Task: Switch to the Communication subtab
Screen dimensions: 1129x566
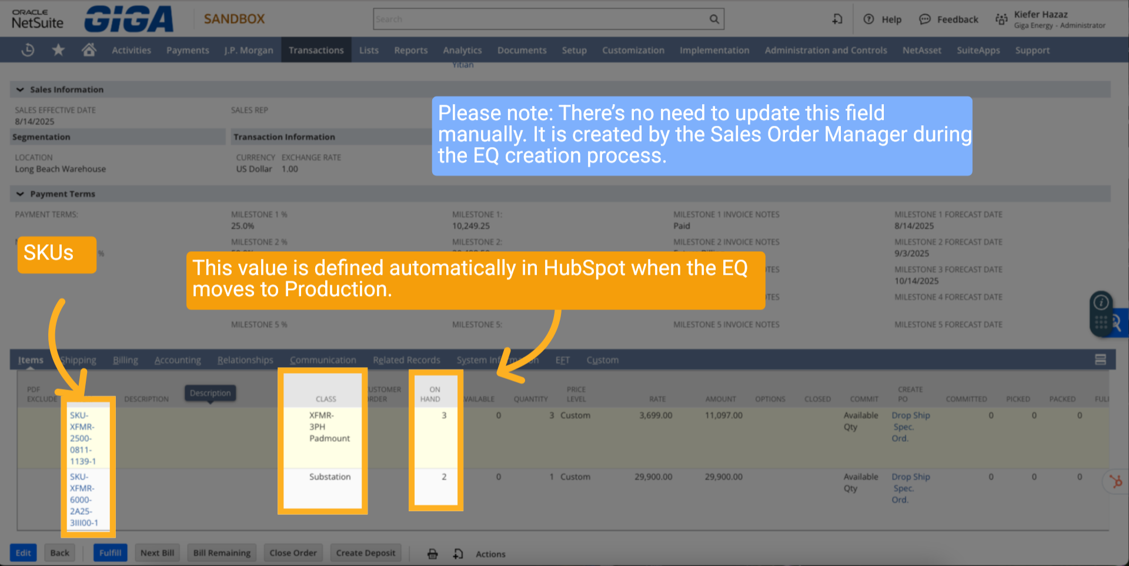Action: (323, 360)
